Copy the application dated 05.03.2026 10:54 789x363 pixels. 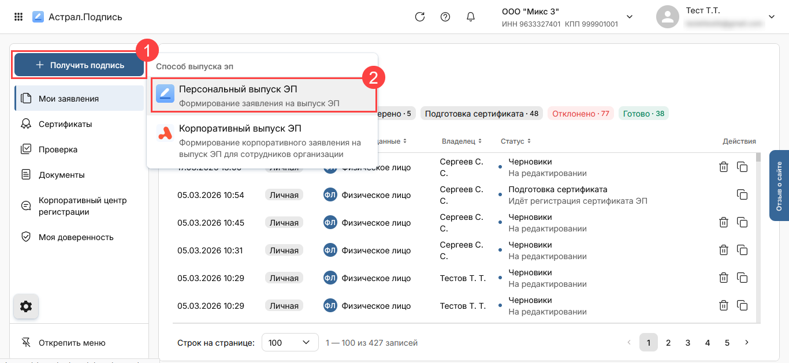tap(742, 195)
